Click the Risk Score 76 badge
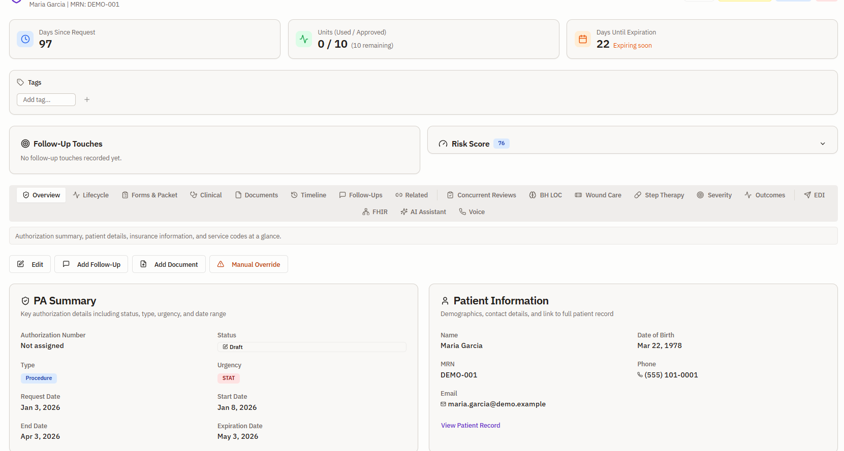 [x=502, y=144]
